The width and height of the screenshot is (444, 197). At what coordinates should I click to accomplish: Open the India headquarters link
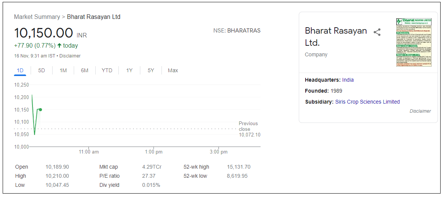point(348,80)
